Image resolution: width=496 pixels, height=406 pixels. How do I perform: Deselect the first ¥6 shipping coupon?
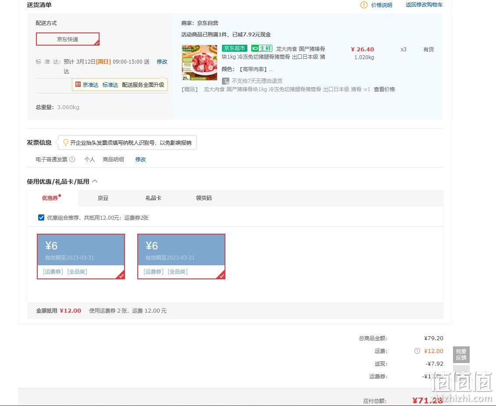point(81,256)
